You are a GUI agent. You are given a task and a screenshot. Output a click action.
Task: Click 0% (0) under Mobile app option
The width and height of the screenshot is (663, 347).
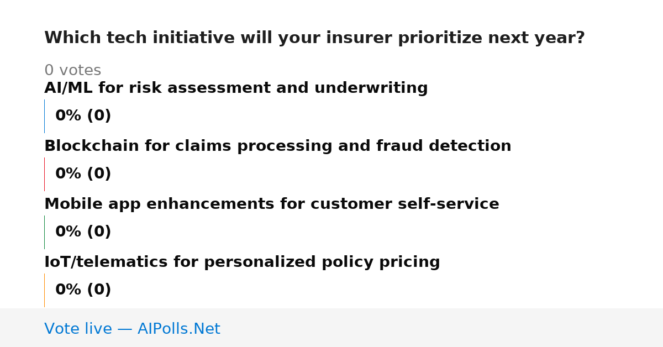(83, 232)
